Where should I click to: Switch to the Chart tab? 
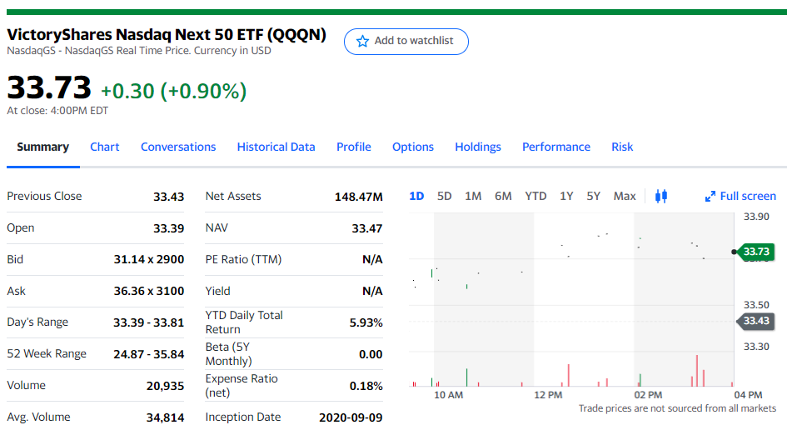tap(104, 147)
